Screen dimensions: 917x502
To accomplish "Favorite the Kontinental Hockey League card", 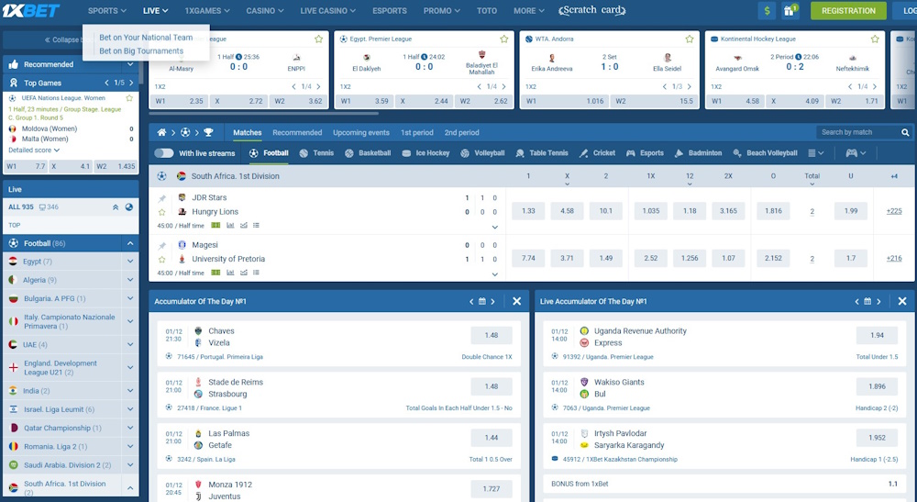I will tap(875, 39).
